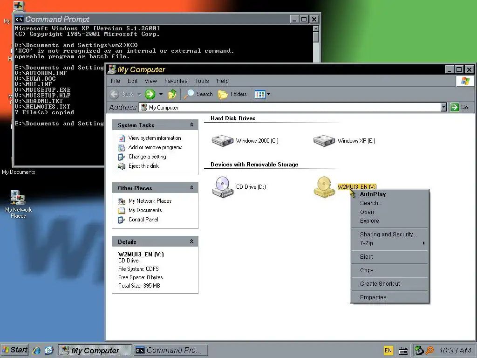
Task: Choose Create Shortcut in the context menu
Action: coord(389,284)
